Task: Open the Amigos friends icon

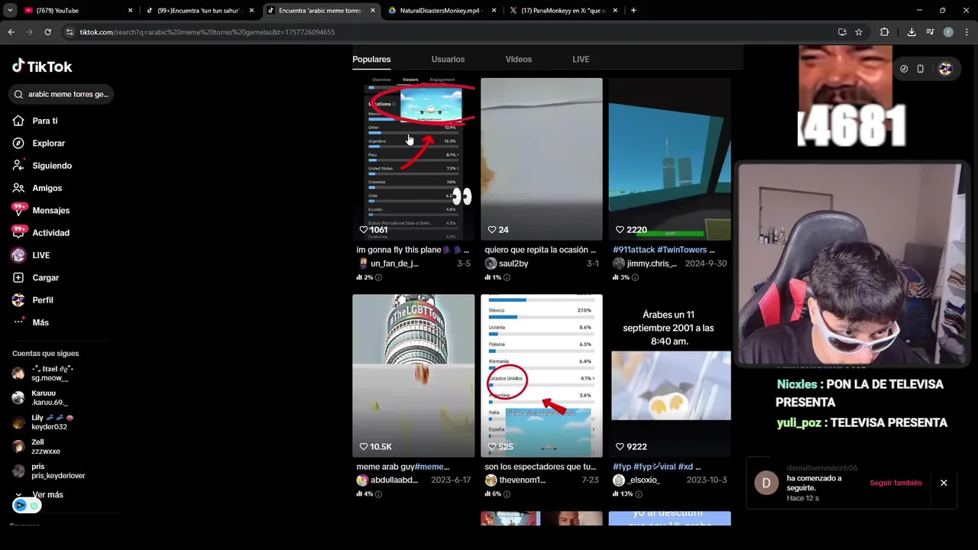Action: (18, 188)
